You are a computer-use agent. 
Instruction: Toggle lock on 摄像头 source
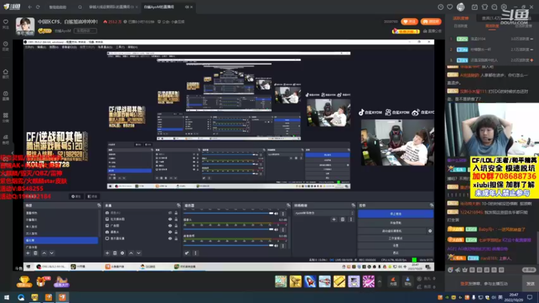pyautogui.click(x=176, y=232)
